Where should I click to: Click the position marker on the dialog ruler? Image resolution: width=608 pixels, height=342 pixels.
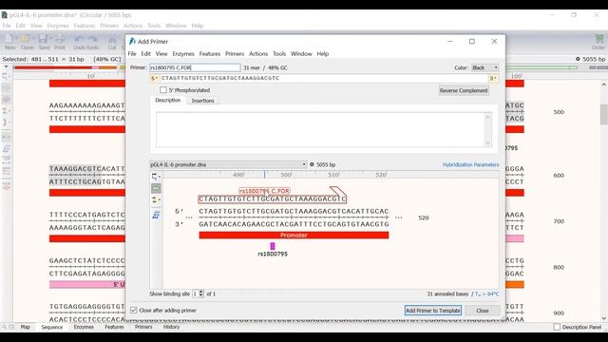(265, 175)
